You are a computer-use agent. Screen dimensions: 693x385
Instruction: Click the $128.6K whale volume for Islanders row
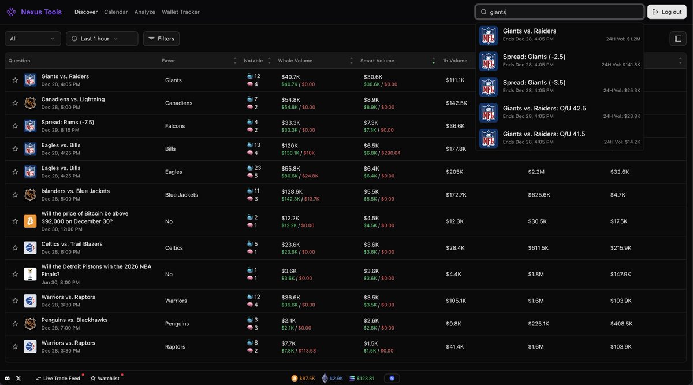coord(292,191)
